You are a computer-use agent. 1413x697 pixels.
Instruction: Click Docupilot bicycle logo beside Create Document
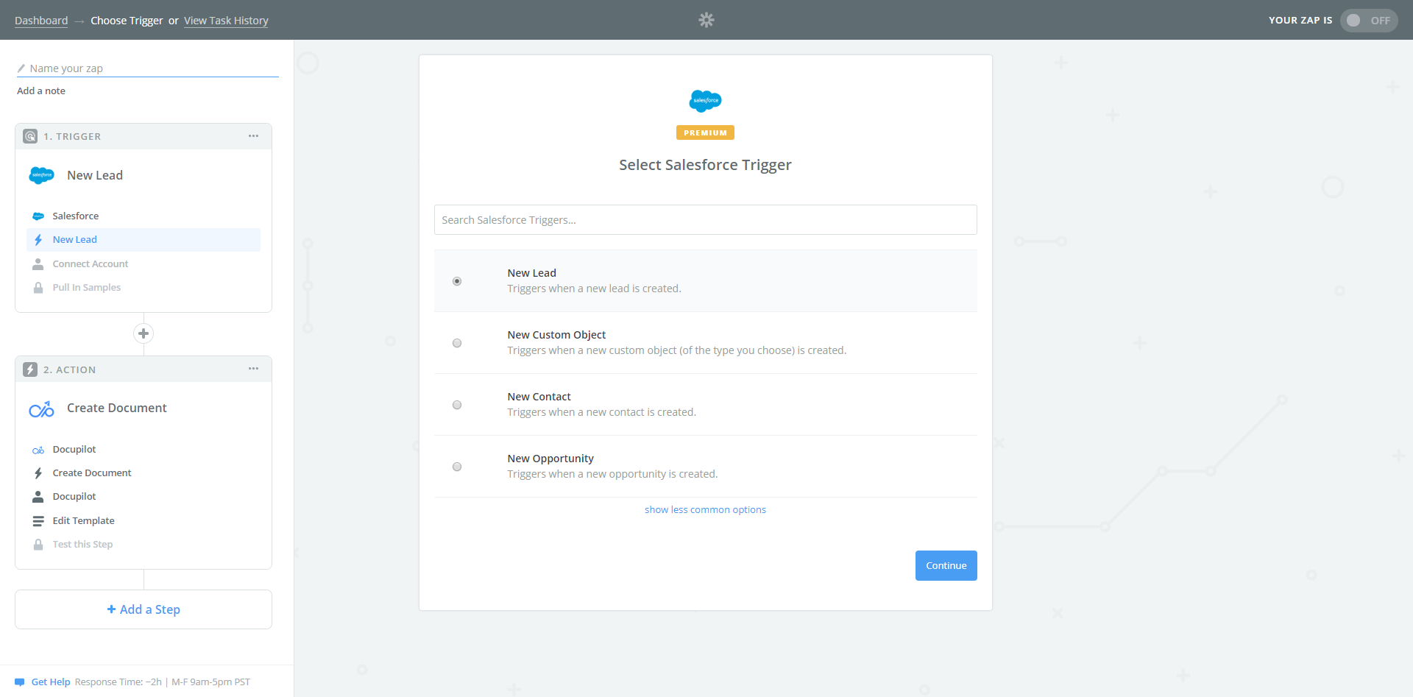42,408
